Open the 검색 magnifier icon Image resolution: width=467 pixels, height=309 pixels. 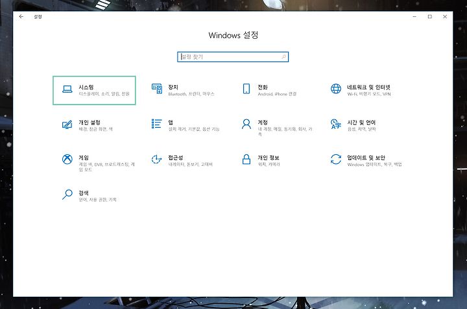[67, 194]
